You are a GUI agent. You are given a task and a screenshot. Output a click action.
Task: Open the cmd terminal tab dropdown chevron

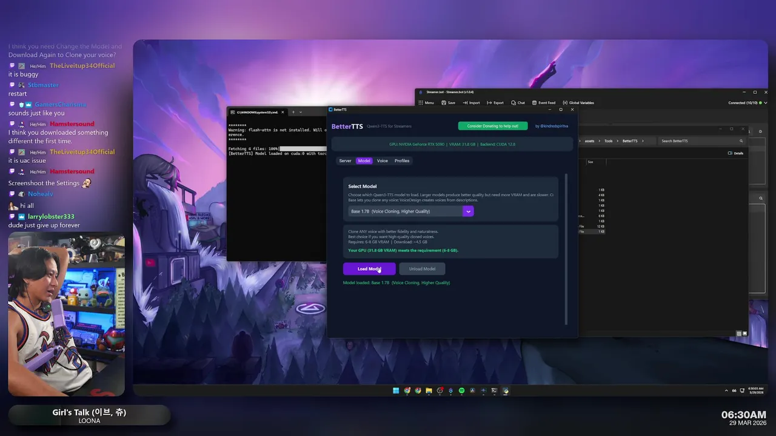pos(301,112)
